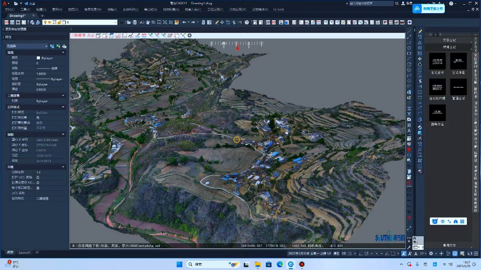Open the 3D model settings gear icon
The width and height of the screenshot is (481, 270).
click(190, 35)
